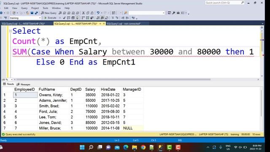Open File Explorer from the taskbar

(x=135, y=147)
